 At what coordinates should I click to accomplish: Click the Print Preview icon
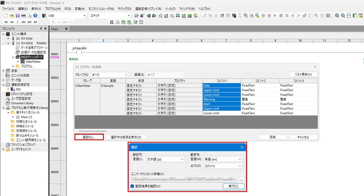pos(29,16)
